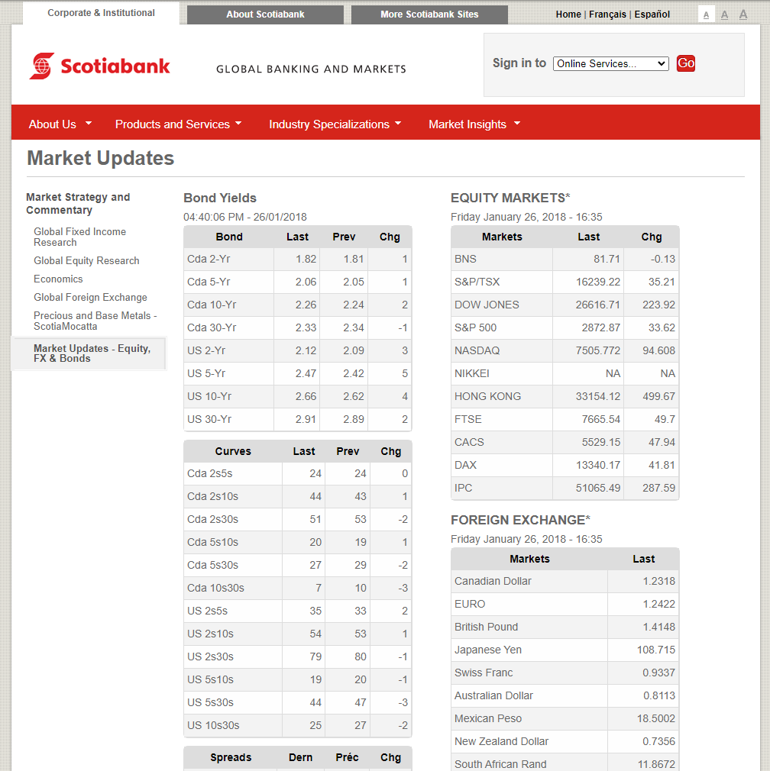770x771 pixels.
Task: Select the largest font size A icon
Action: [743, 15]
